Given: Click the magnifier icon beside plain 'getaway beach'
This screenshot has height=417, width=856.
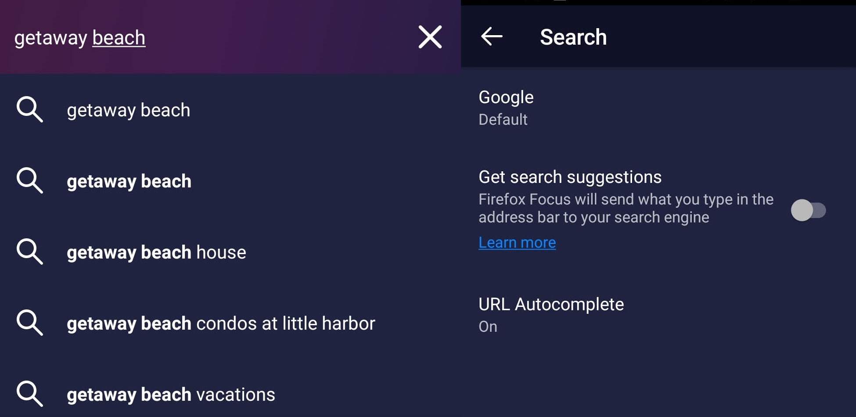Looking at the screenshot, I should coord(30,109).
